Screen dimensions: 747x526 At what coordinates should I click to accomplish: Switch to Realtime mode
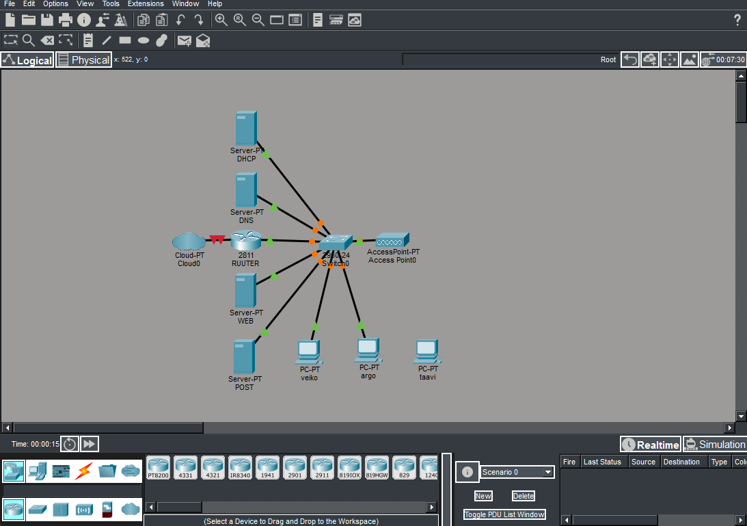pyautogui.click(x=651, y=445)
